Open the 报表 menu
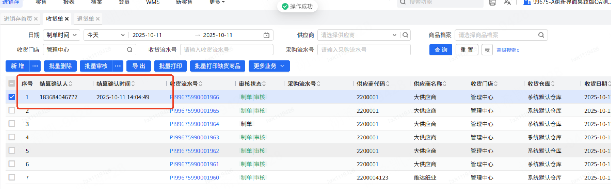This screenshot has height=189, width=611. point(69,2)
